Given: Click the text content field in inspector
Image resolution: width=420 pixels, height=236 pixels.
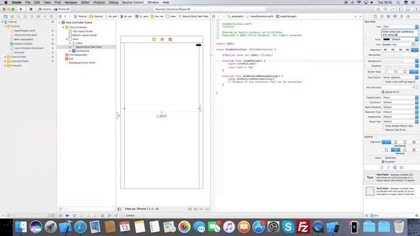Looking at the screenshot, I should tap(400, 33).
